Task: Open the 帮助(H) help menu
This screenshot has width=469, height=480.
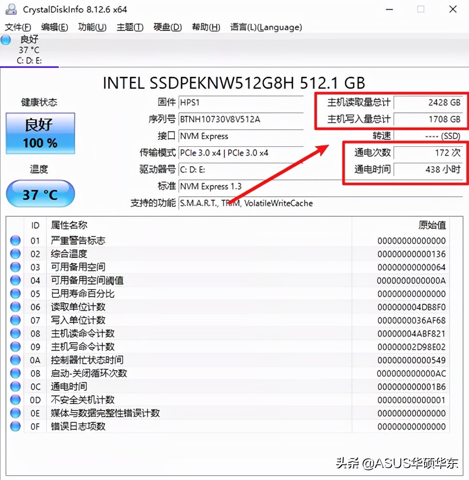Action: [206, 27]
